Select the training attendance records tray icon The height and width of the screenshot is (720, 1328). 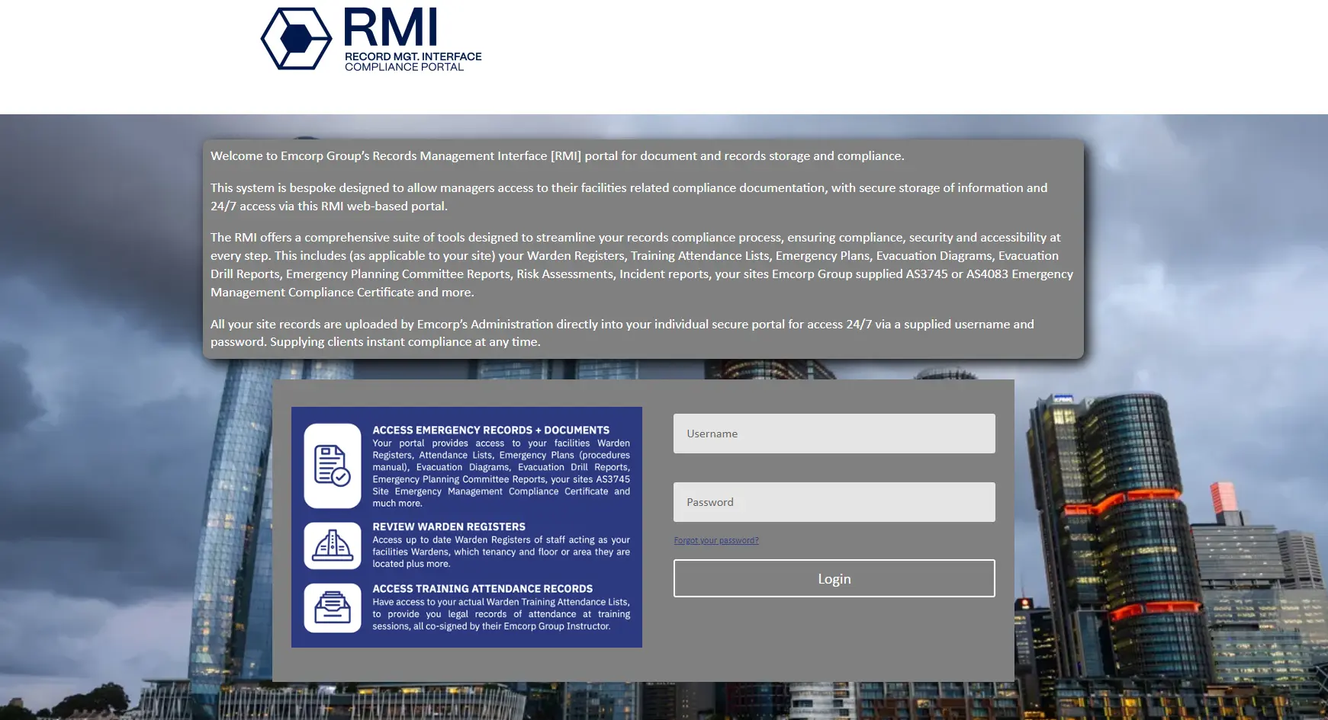tap(332, 607)
